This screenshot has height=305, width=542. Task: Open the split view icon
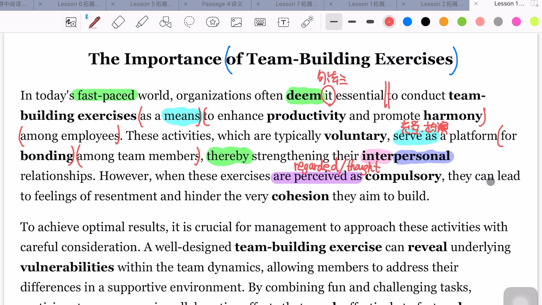tap(534, 4)
